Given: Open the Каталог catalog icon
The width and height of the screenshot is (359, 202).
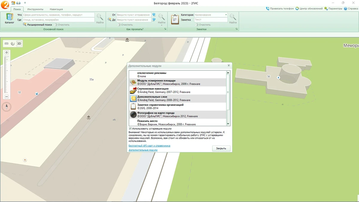Looking at the screenshot, I should click(x=9, y=18).
